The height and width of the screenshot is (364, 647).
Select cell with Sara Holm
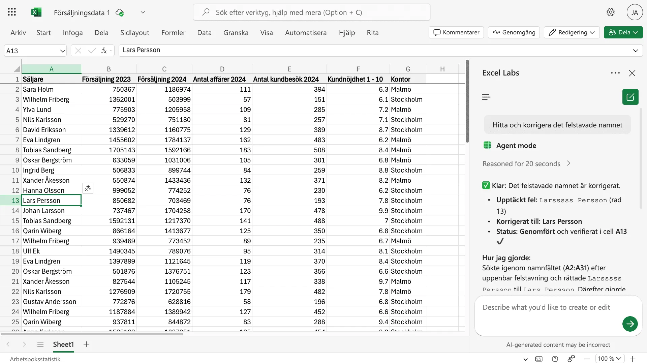tap(51, 89)
